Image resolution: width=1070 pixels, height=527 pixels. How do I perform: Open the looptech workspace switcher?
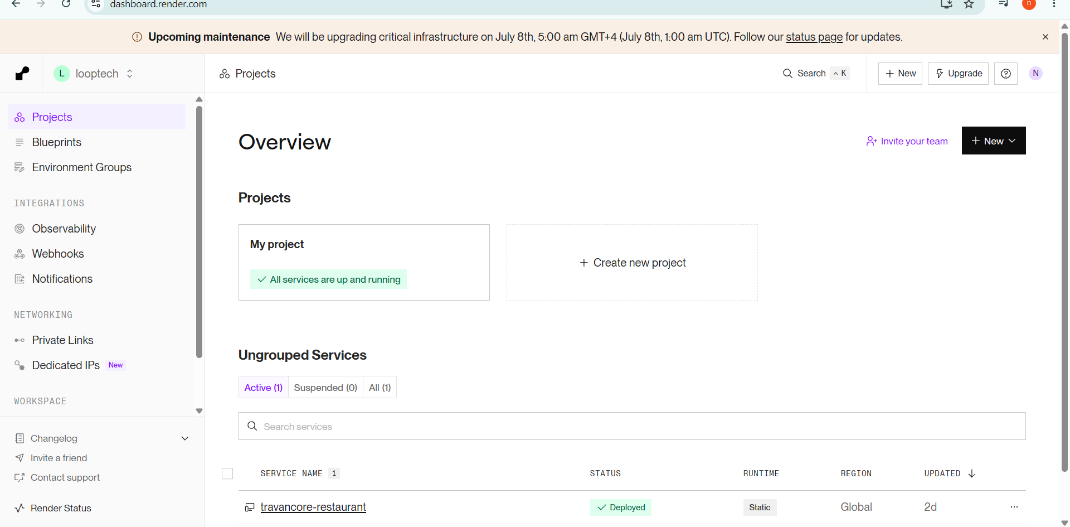pos(94,74)
